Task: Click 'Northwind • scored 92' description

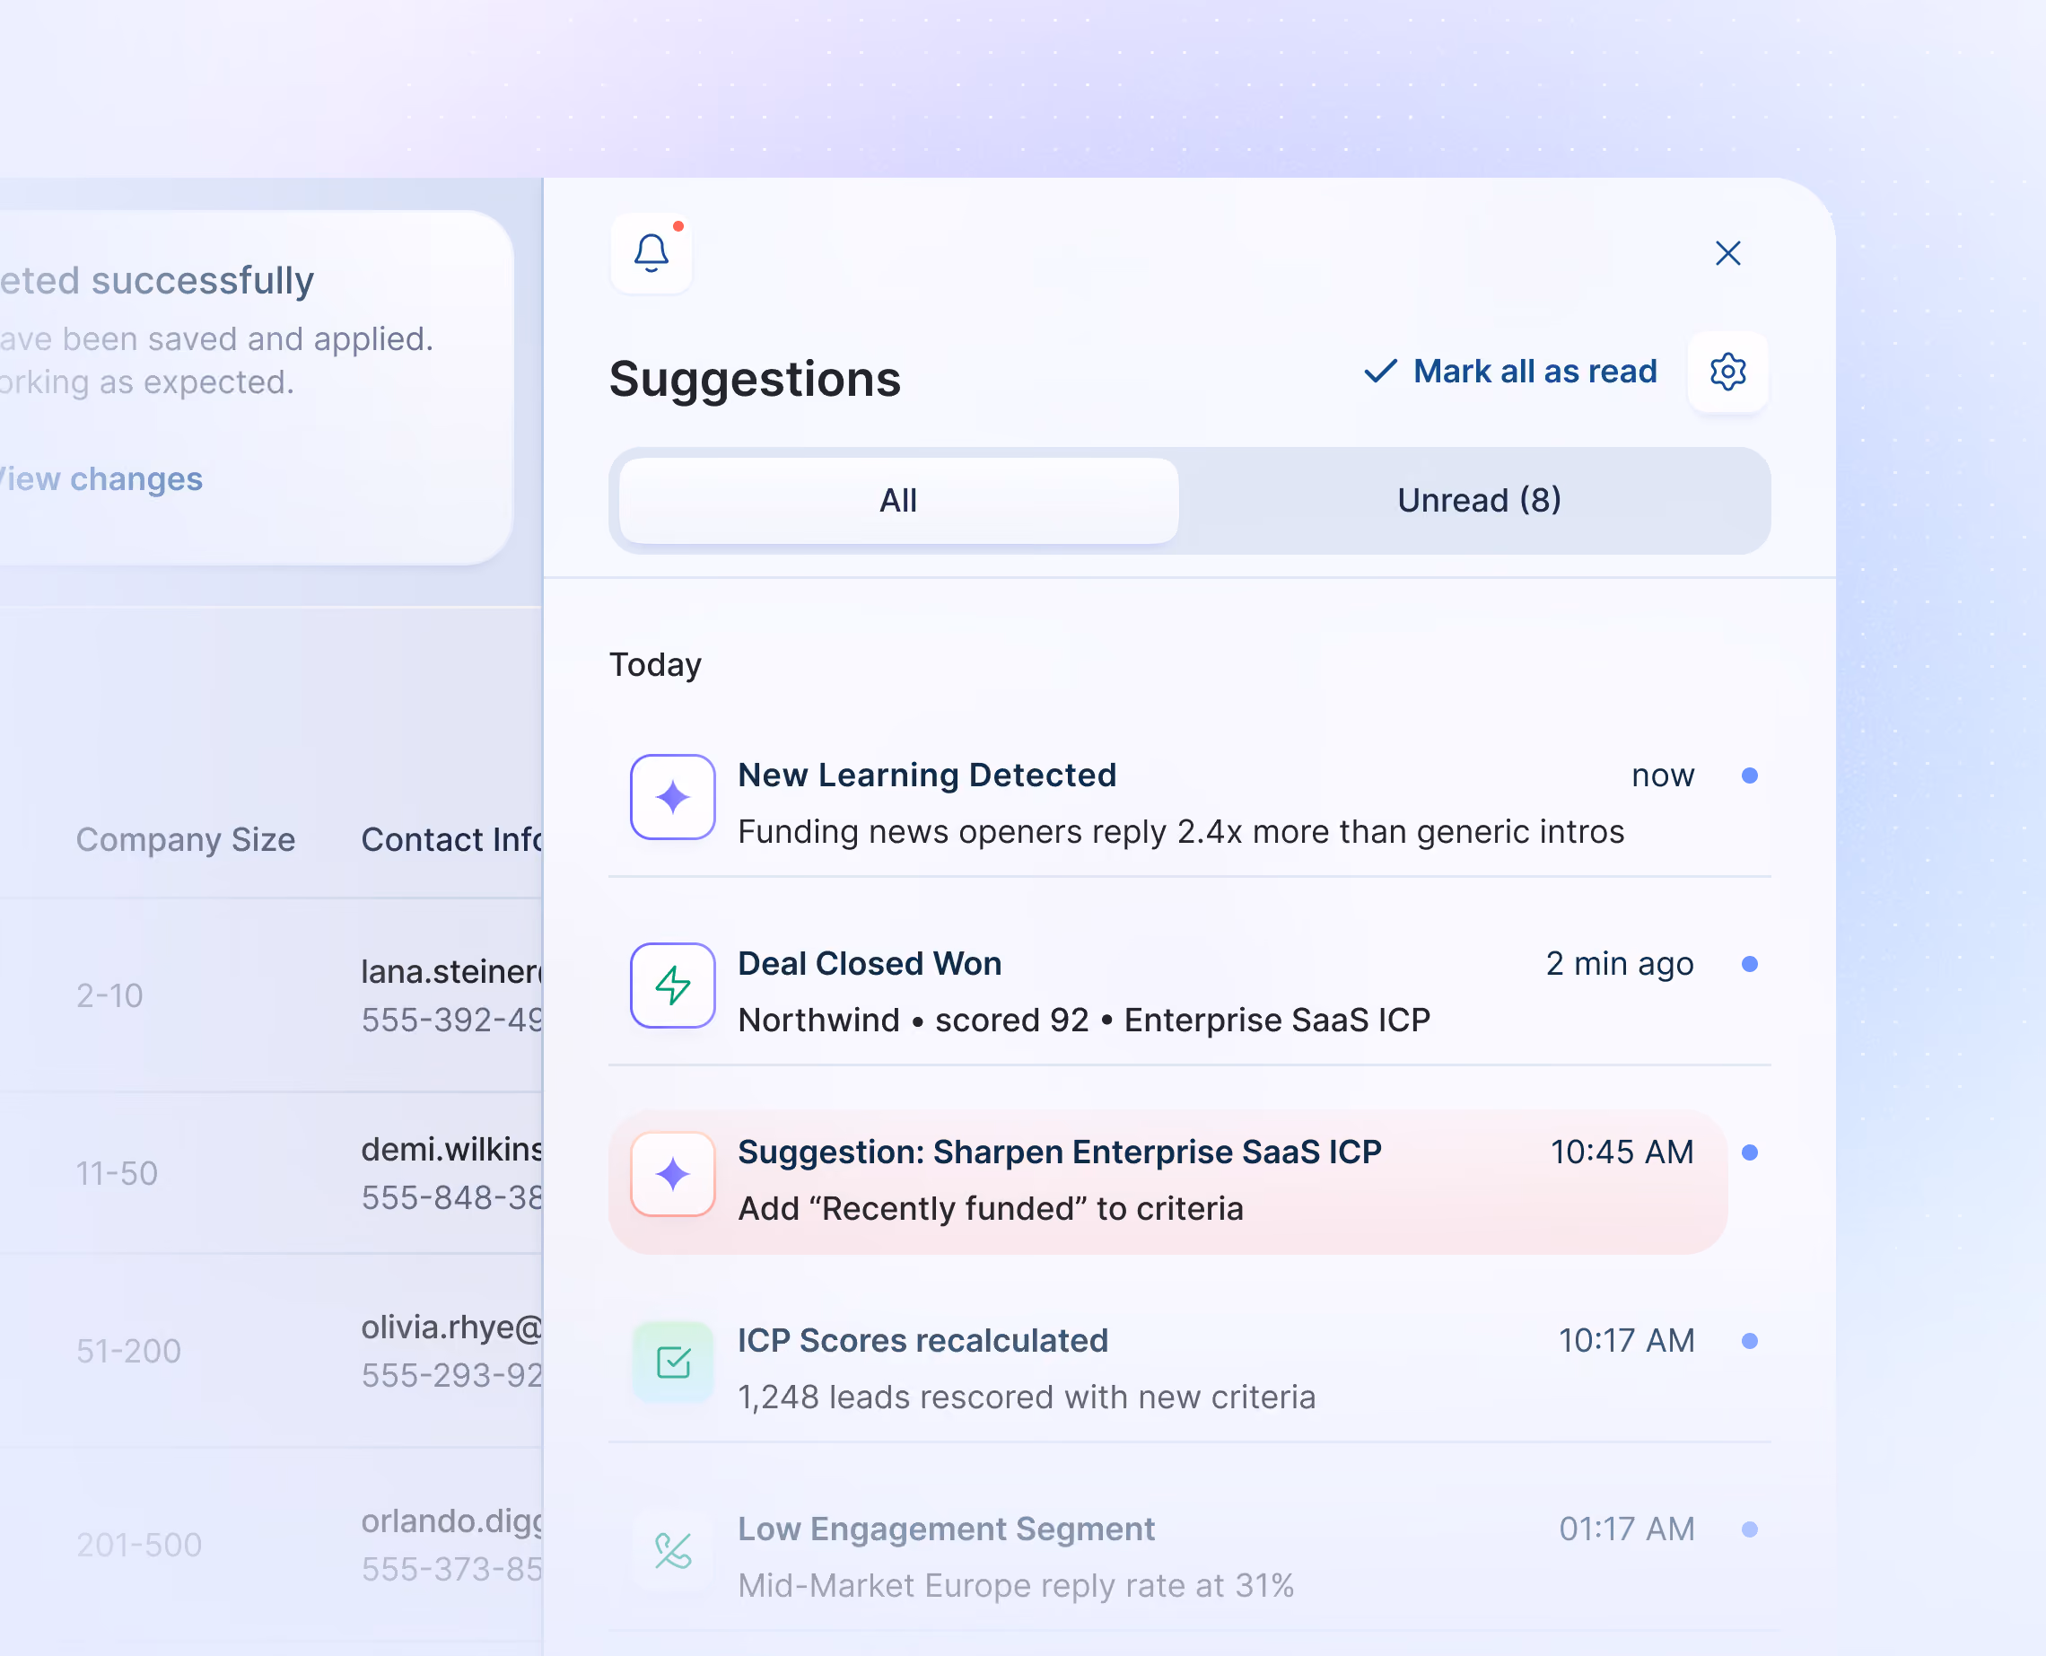Action: (x=1083, y=1020)
